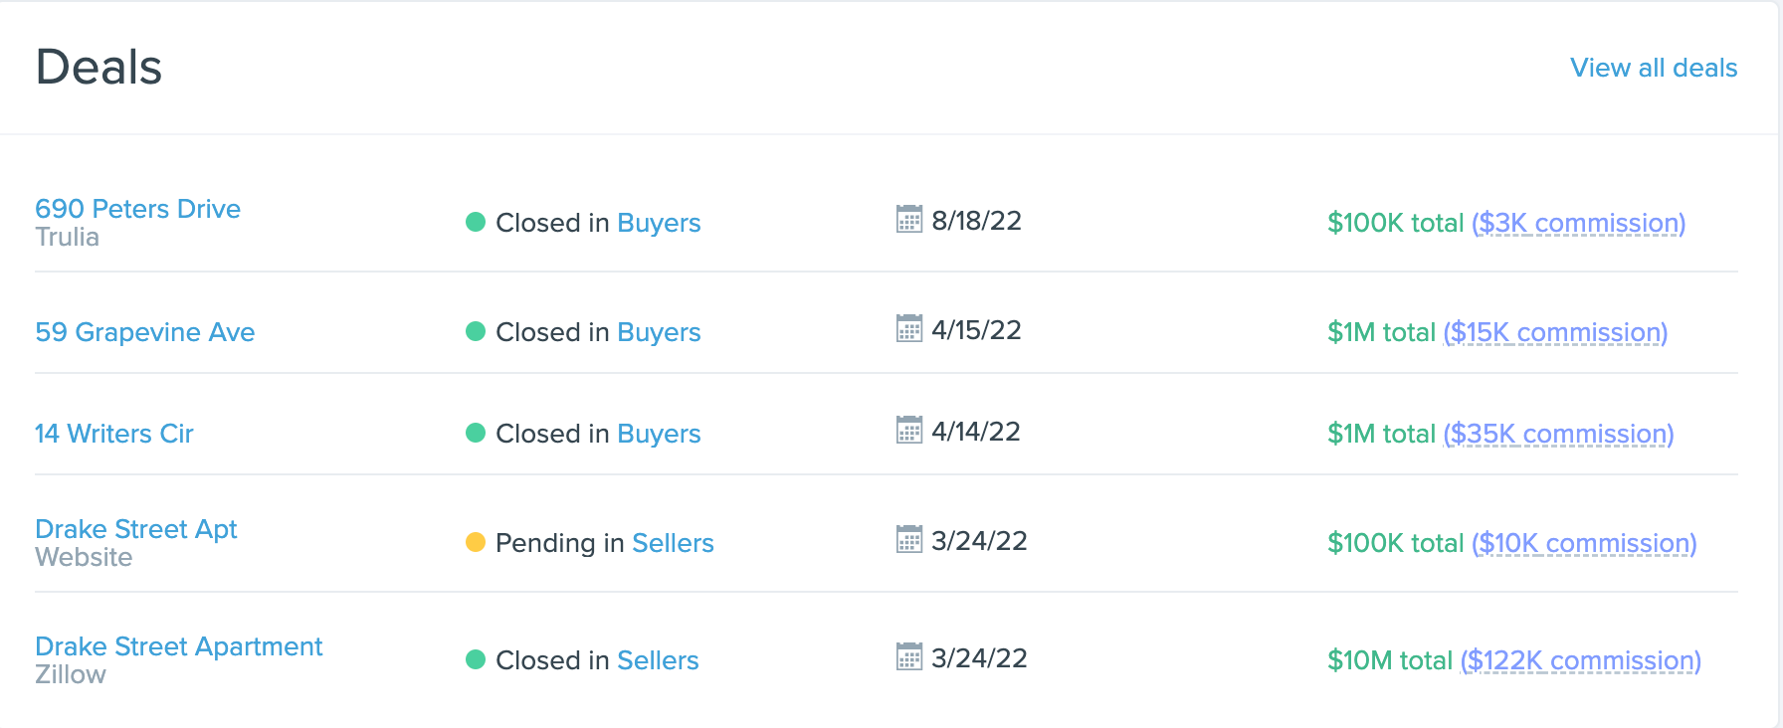
Task: Click calendar icon on Drake Street Apartment row
Action: pyautogui.click(x=909, y=656)
